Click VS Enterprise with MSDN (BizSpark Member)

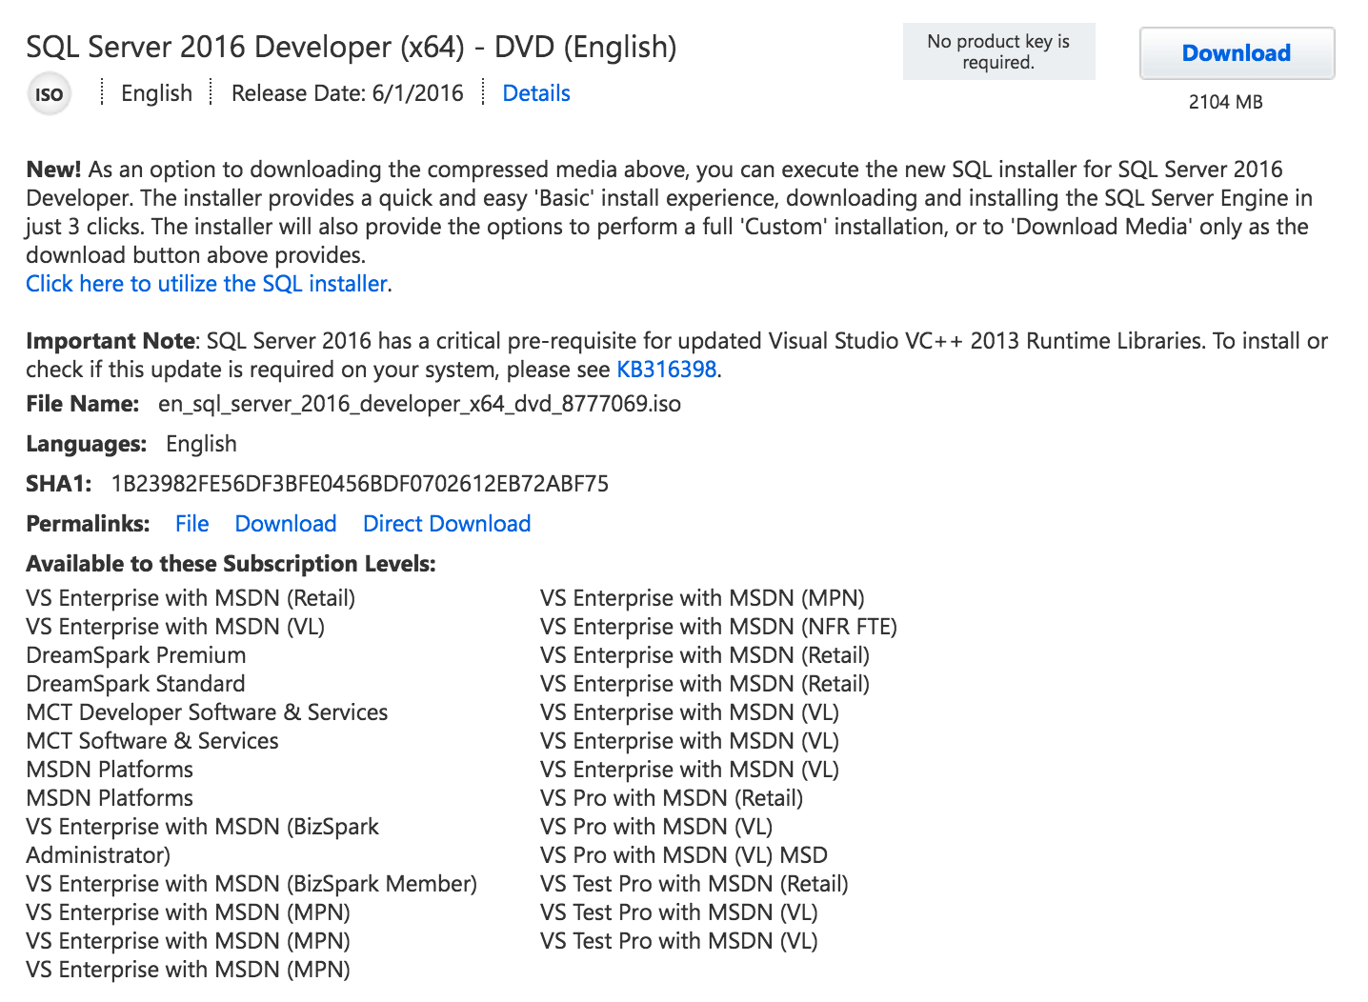[x=251, y=884]
